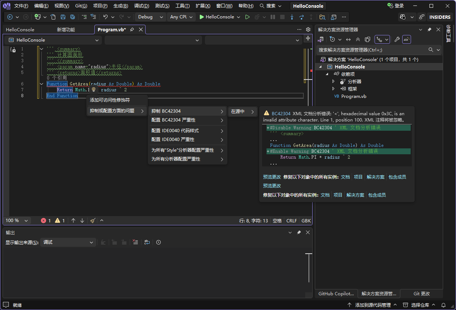The image size is (456, 310).
Task: Open the 100 % editor zoom selector
Action: click(x=17, y=221)
